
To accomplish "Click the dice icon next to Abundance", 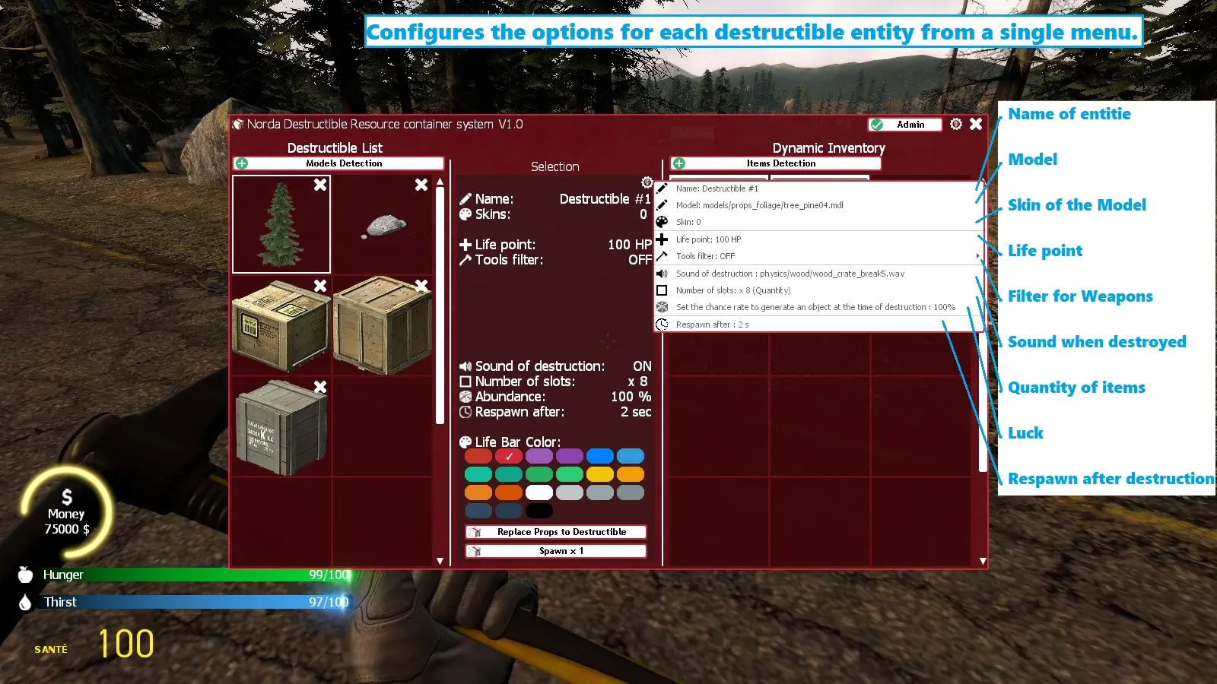I will (466, 396).
